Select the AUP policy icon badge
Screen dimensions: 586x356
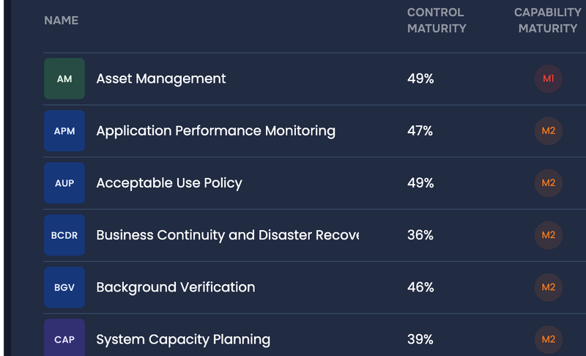pyautogui.click(x=64, y=183)
